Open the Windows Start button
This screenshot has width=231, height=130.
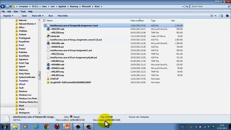pyautogui.click(x=5, y=127)
